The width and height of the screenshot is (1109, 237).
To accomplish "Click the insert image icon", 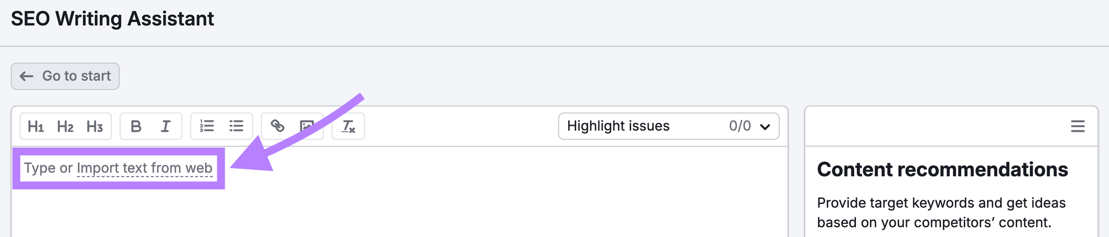I will pyautogui.click(x=306, y=126).
